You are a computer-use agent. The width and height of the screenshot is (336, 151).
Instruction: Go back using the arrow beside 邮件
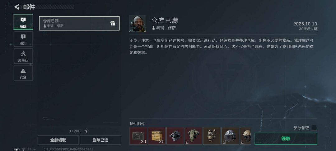17,7
